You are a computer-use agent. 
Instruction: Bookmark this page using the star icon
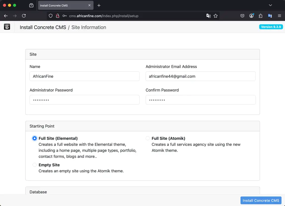pyautogui.click(x=216, y=16)
